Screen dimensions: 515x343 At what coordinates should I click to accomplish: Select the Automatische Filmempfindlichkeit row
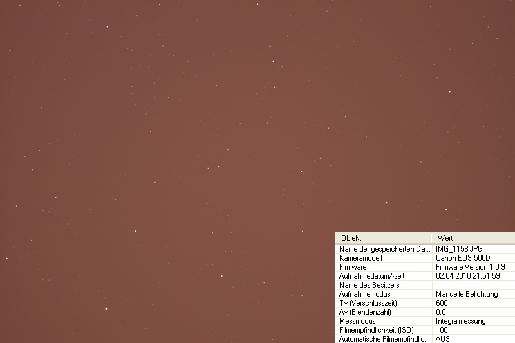(382, 338)
